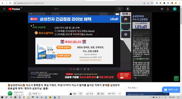Viewport: 182px width, 99px height.
Task: Open Chrome from the Windows taskbar
Action: [24, 97]
